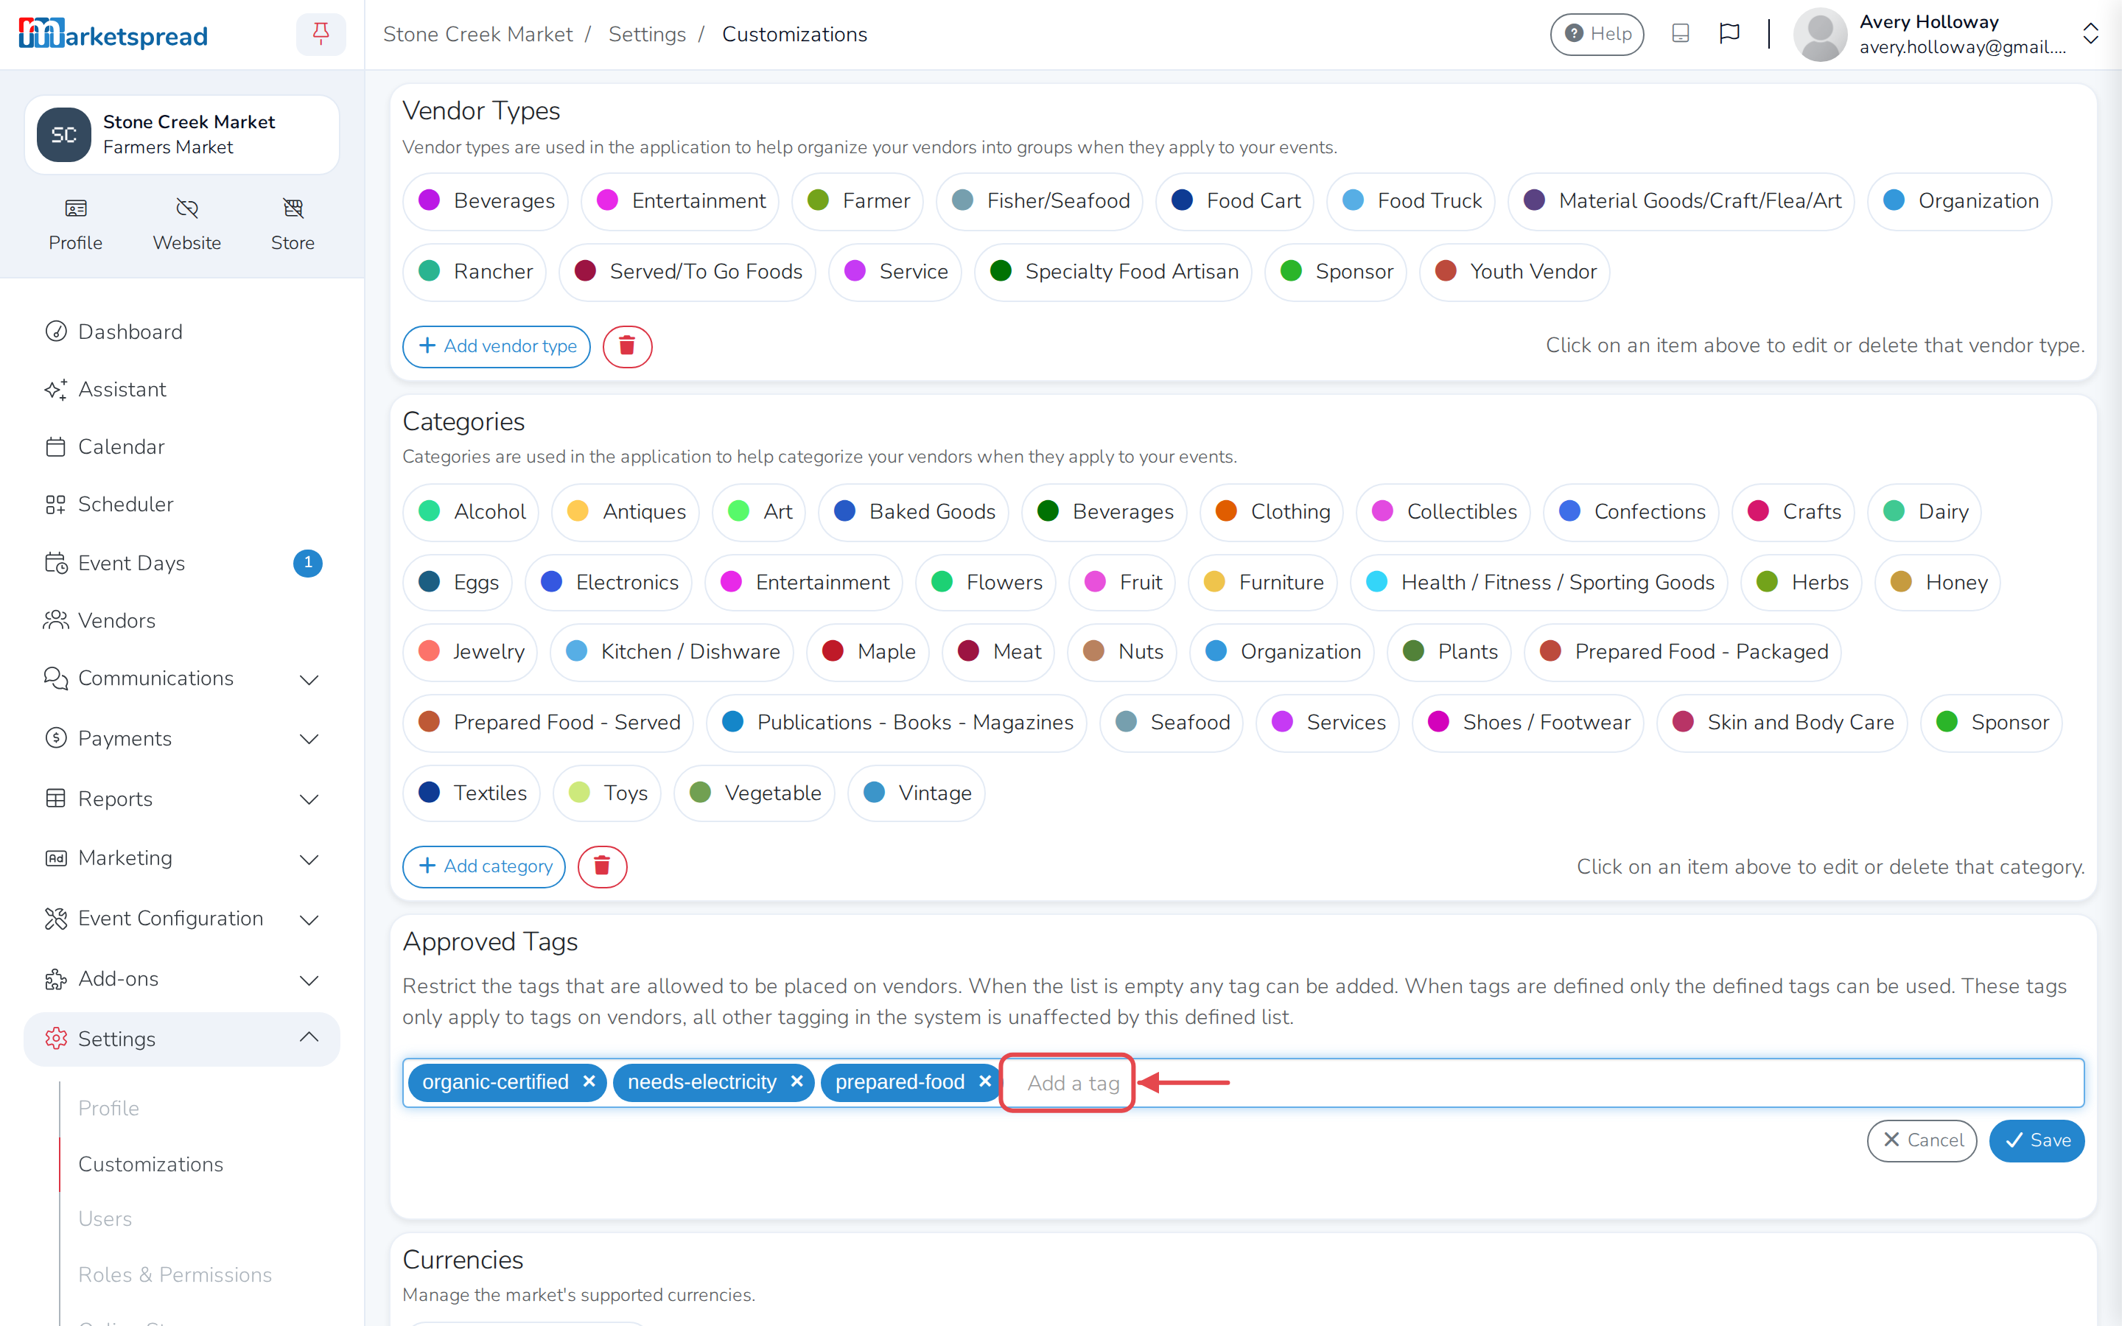Open Vendors in the sidebar
The height and width of the screenshot is (1326, 2122).
(183, 620)
